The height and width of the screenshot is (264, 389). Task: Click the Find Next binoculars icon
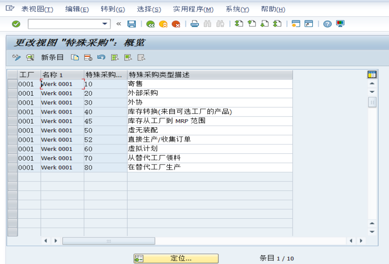220,24
